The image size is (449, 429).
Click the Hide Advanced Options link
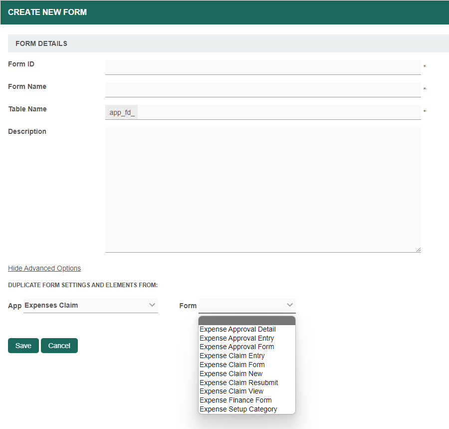click(44, 268)
